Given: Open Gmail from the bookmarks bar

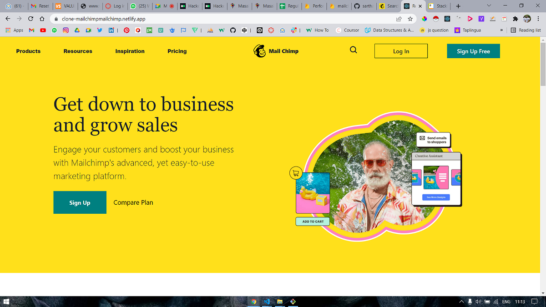Looking at the screenshot, I should tap(31, 30).
